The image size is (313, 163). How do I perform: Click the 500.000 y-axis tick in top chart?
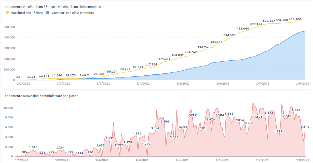[x=9, y=27]
